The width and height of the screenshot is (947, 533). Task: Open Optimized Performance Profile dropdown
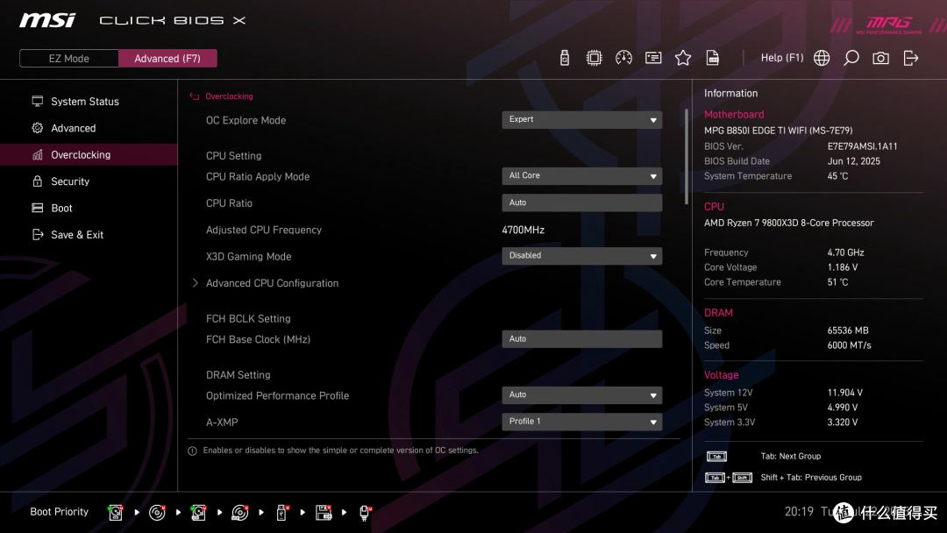point(581,394)
